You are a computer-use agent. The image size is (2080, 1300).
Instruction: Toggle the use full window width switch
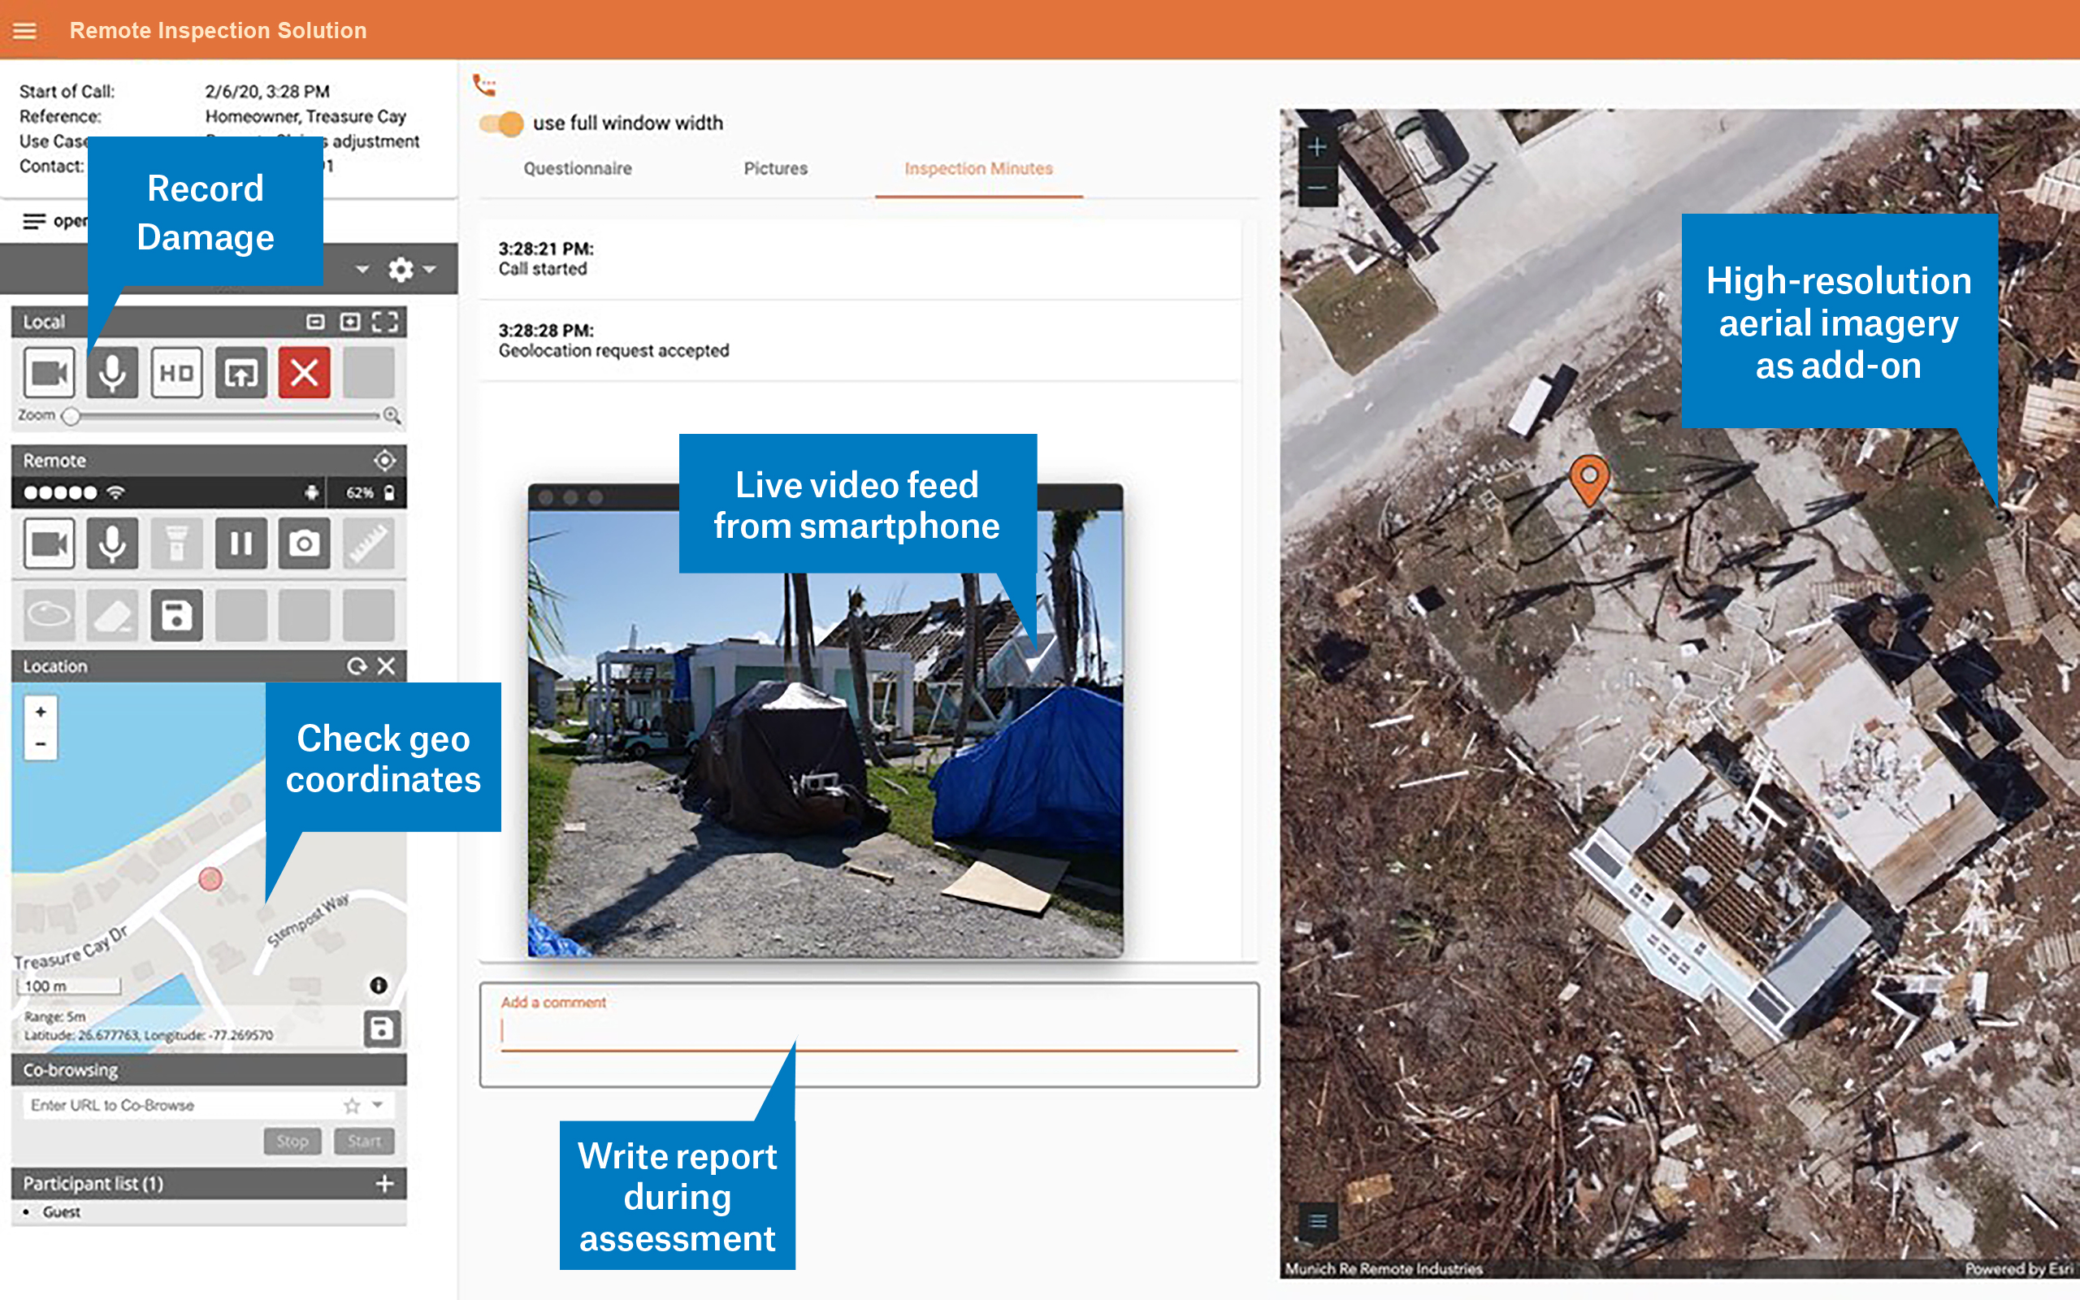[502, 123]
